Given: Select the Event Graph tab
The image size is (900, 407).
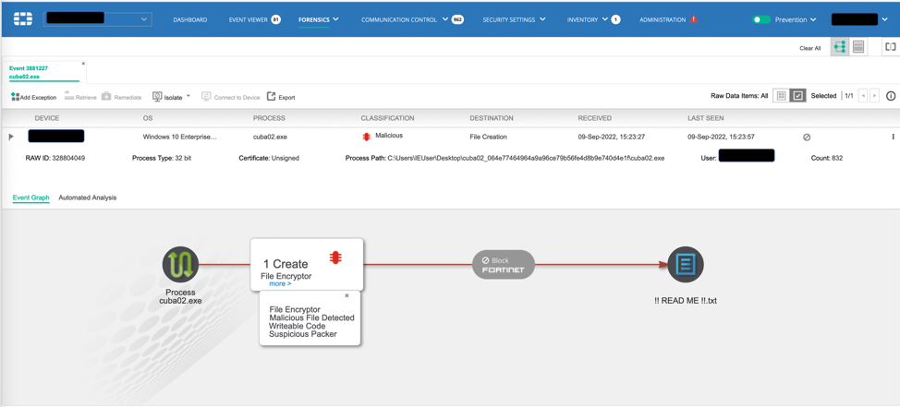Looking at the screenshot, I should (x=31, y=198).
